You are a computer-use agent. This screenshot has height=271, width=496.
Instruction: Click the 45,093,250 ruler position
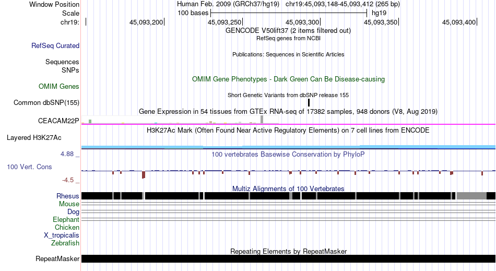[225, 22]
